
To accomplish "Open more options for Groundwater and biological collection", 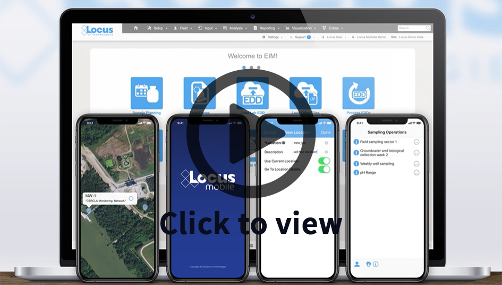I will [x=416, y=153].
